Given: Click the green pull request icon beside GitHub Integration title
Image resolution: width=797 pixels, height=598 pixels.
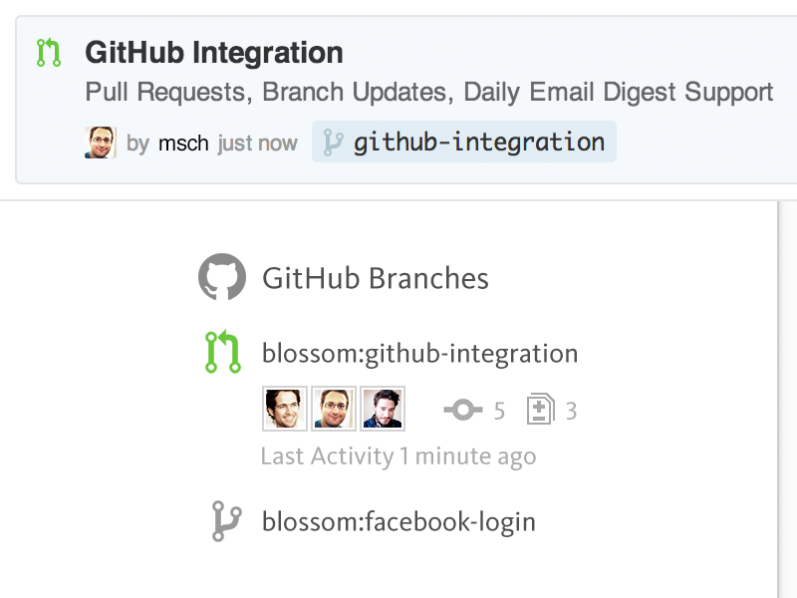Looking at the screenshot, I should 48,52.
